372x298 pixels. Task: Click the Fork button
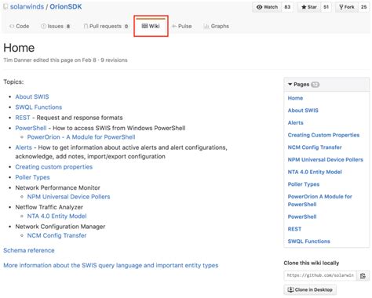[346, 7]
